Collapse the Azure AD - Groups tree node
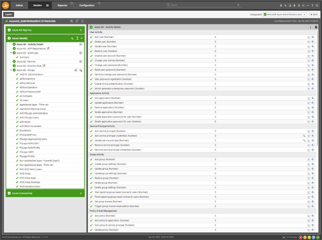Viewport: 322px width, 240px height. (x=11, y=70)
